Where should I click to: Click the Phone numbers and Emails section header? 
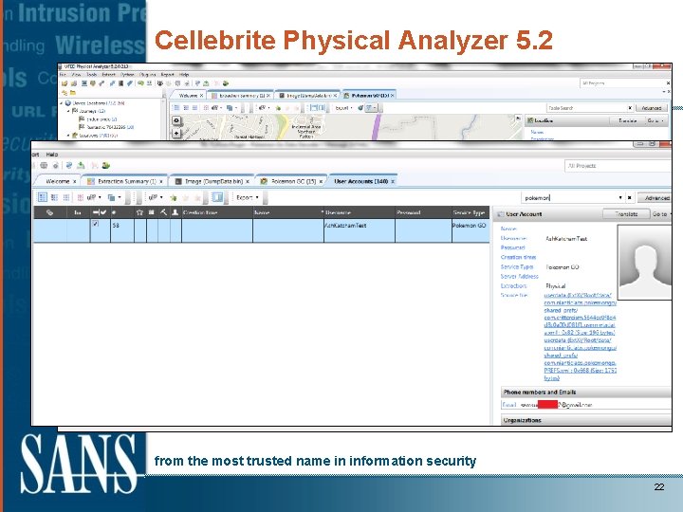tap(585, 392)
